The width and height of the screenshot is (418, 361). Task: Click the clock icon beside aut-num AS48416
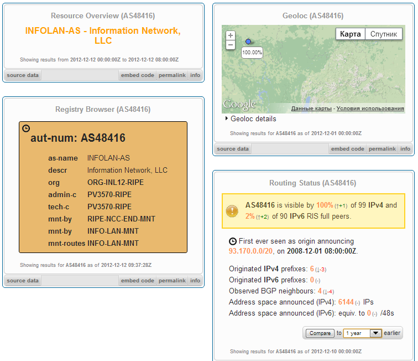26,128
